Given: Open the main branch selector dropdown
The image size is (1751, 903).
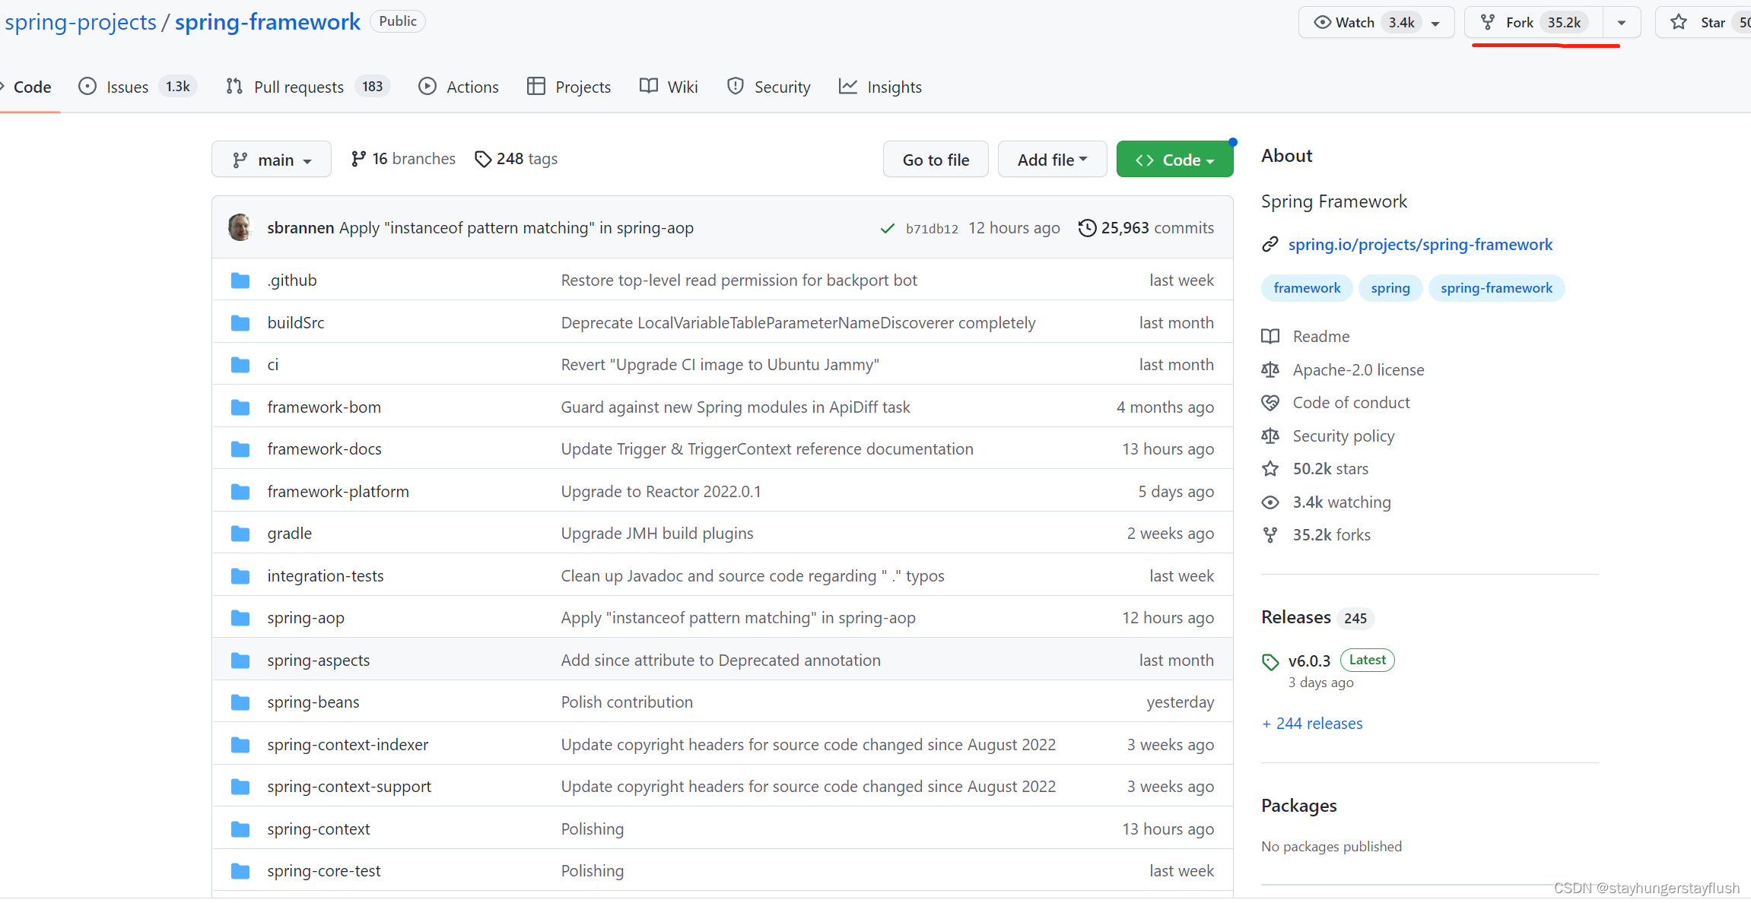Looking at the screenshot, I should (x=272, y=160).
